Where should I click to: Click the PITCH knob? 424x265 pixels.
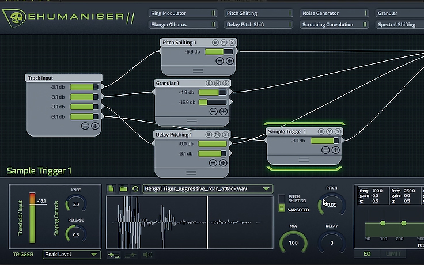click(x=332, y=205)
